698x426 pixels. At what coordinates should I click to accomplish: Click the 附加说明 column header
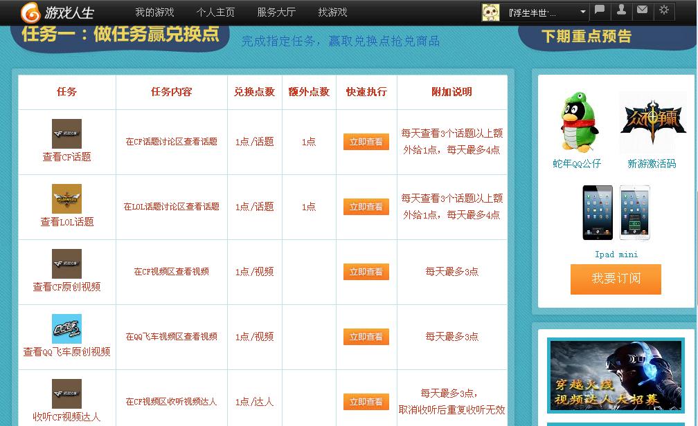[451, 91]
